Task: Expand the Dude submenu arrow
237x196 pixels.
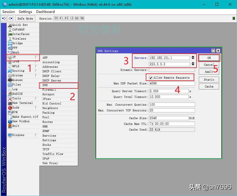Action: pyautogui.click(x=36, y=108)
